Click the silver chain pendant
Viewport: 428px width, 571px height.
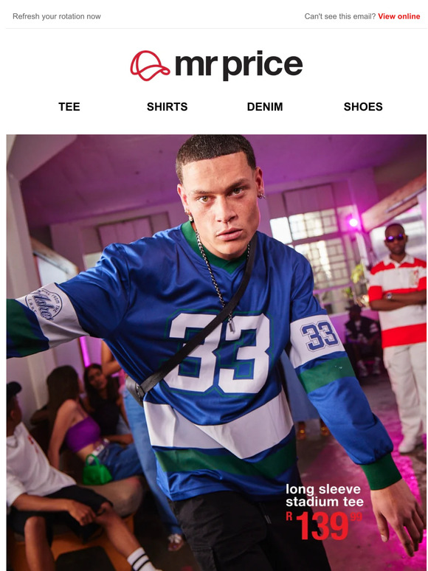231,325
